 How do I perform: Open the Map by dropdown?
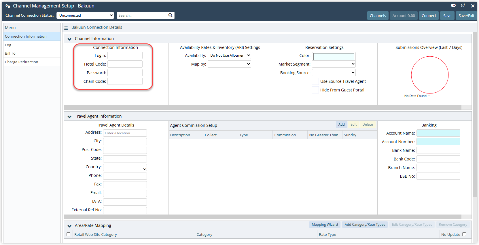(x=229, y=64)
